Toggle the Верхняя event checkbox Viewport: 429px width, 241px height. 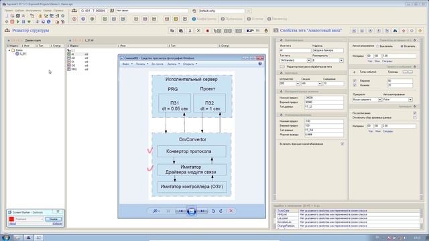click(355, 80)
